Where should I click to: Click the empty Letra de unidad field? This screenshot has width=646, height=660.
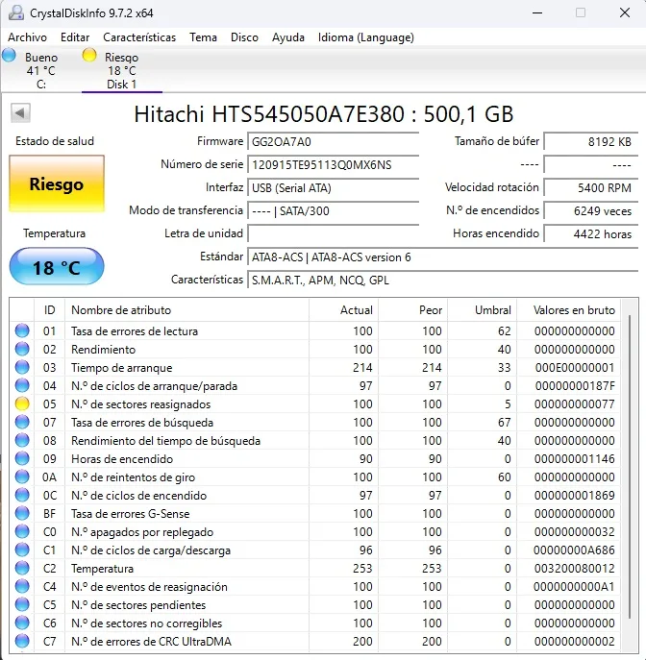[334, 234]
